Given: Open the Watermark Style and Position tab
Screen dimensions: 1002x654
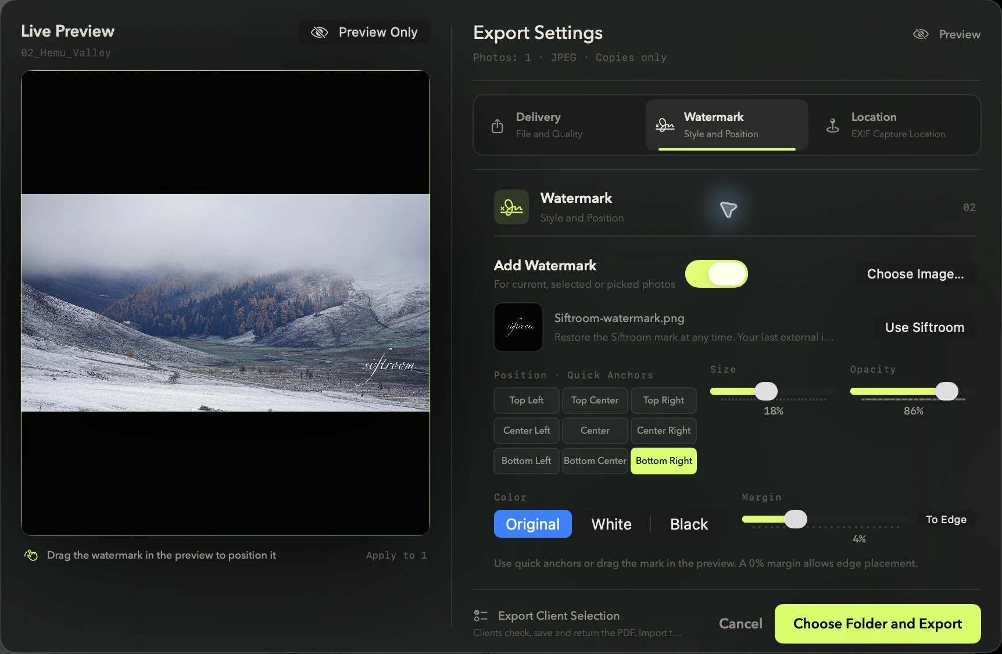Looking at the screenshot, I should point(727,125).
